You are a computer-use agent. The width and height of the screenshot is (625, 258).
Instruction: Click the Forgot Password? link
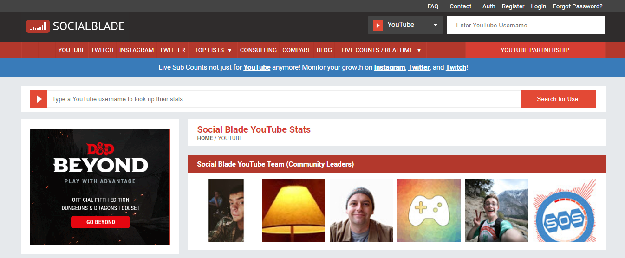(578, 6)
